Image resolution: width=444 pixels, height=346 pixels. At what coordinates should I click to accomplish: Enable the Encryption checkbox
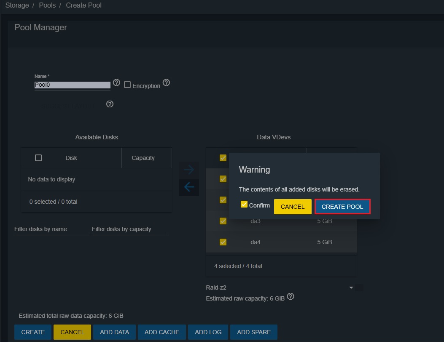[x=127, y=85]
